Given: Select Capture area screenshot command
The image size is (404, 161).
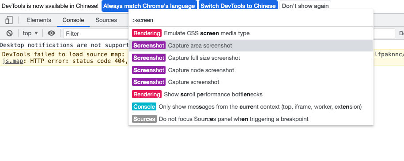Looking at the screenshot, I should click(250, 45).
